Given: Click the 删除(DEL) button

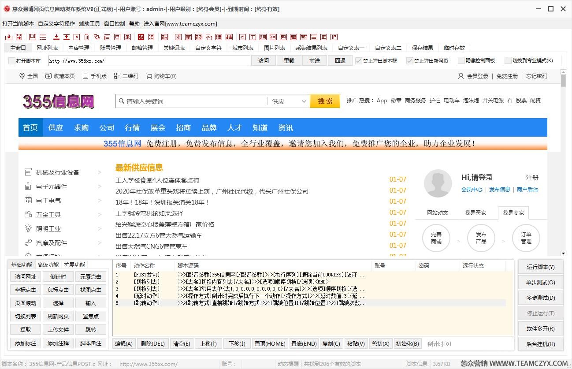Looking at the screenshot, I should [x=152, y=344].
